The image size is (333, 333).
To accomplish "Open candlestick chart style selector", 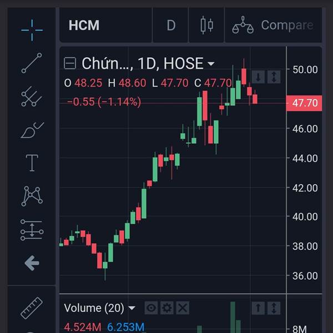I will (x=206, y=25).
